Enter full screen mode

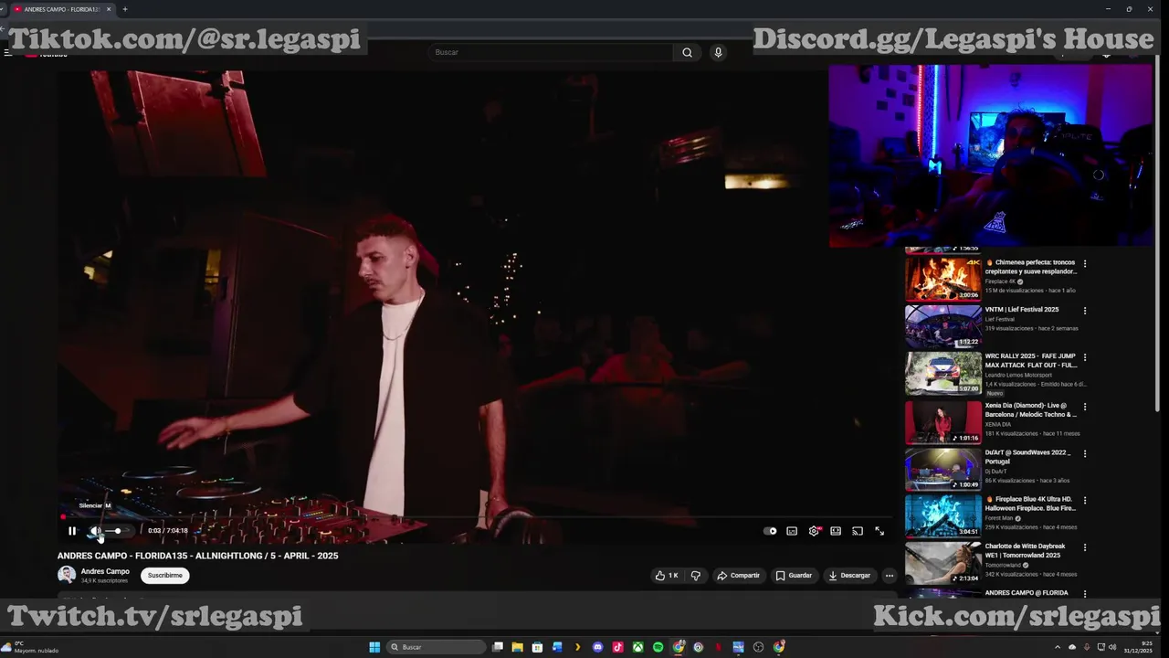[879, 531]
